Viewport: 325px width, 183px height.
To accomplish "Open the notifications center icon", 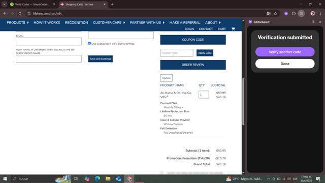I will pyautogui.click(x=318, y=178).
